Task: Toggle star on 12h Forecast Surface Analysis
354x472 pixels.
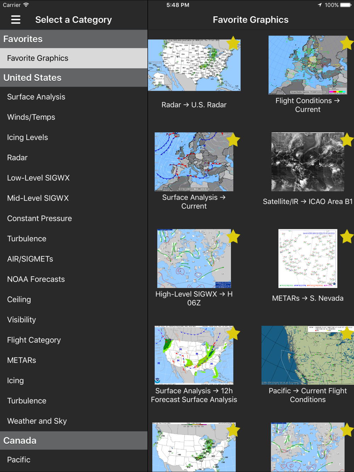Action: 233,333
